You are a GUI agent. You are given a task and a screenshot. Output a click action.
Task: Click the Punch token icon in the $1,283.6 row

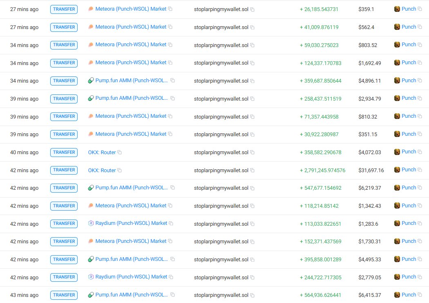click(397, 223)
